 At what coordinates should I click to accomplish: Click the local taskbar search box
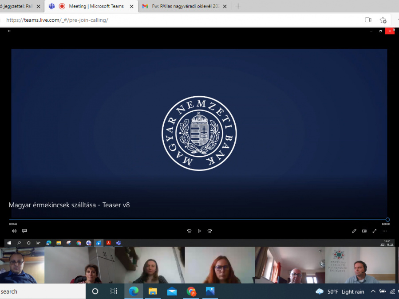pos(43,291)
